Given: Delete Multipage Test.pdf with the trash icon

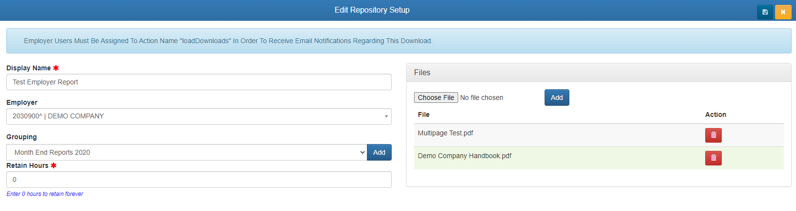Looking at the screenshot, I should [713, 135].
